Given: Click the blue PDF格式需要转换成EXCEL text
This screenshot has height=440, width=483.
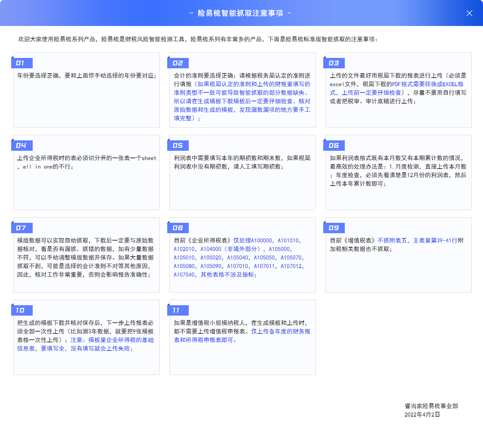Looking at the screenshot, I should click(x=427, y=84).
